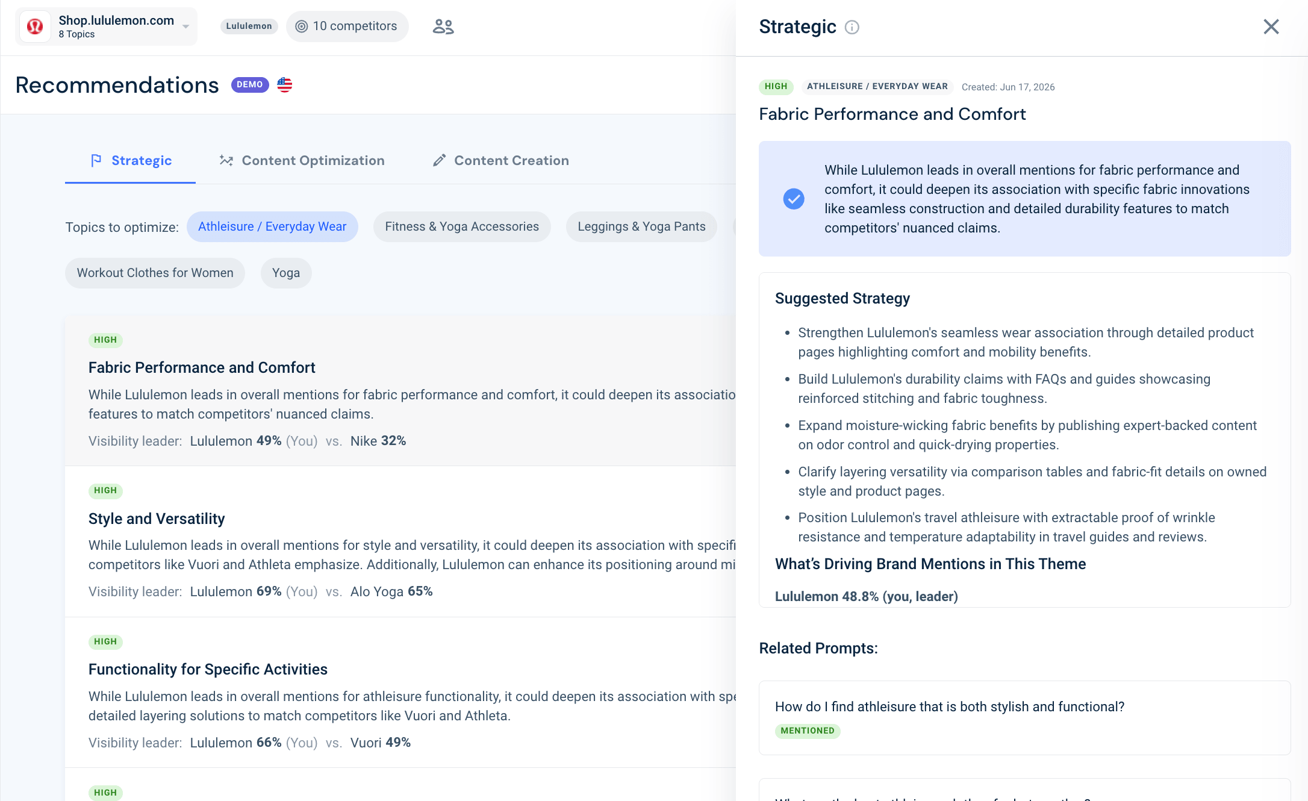Click the MENTIONED status badge
This screenshot has height=801, width=1308.
pos(808,731)
